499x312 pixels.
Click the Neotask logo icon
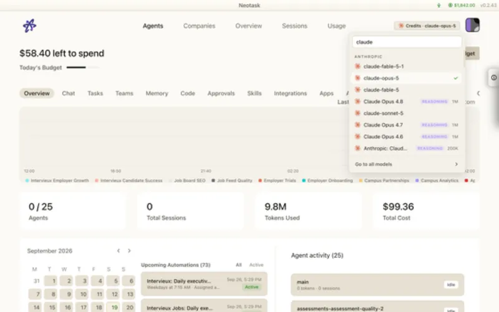[x=29, y=26]
